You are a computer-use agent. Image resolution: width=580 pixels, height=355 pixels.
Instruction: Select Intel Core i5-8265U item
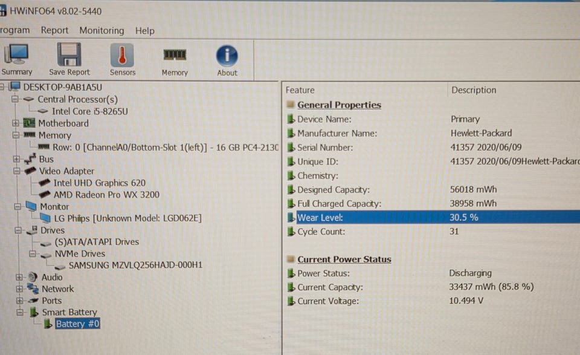[x=90, y=111]
